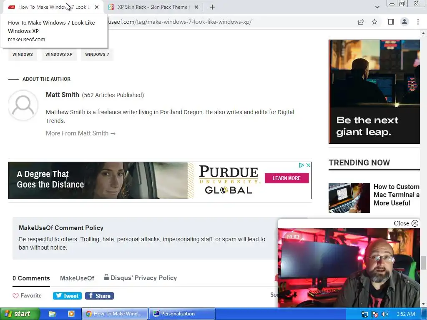Click the Action Center flag tray icon
The width and height of the screenshot is (427, 320).
click(375, 314)
